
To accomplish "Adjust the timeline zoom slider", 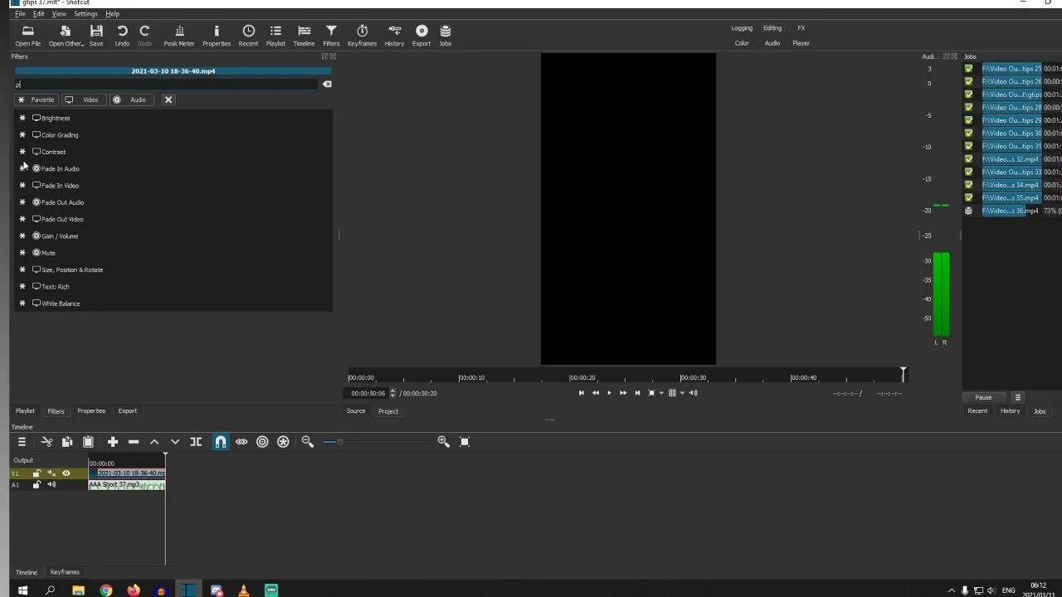I will point(339,442).
